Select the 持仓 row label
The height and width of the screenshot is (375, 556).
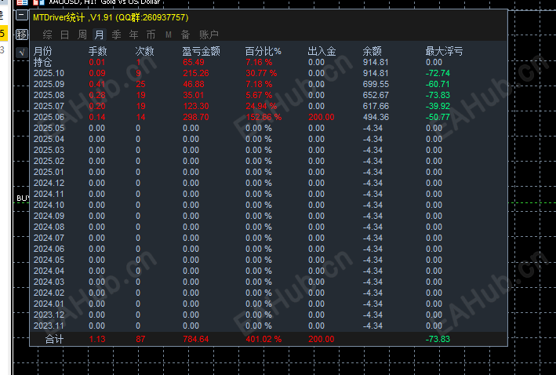click(x=42, y=63)
